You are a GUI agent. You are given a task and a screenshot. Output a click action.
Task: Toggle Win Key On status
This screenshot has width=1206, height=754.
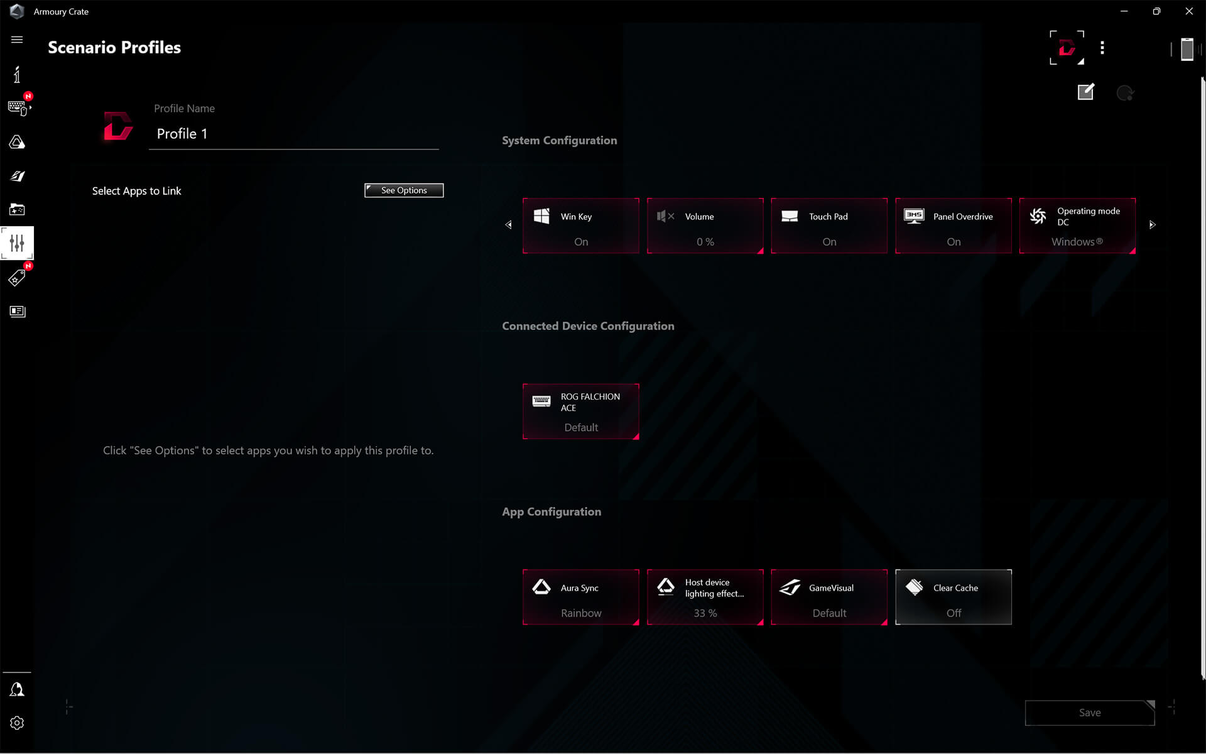pyautogui.click(x=581, y=226)
